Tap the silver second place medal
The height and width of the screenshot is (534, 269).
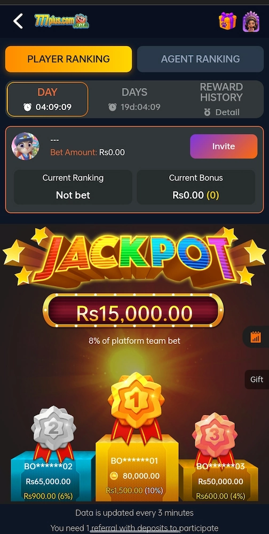pos(53,431)
